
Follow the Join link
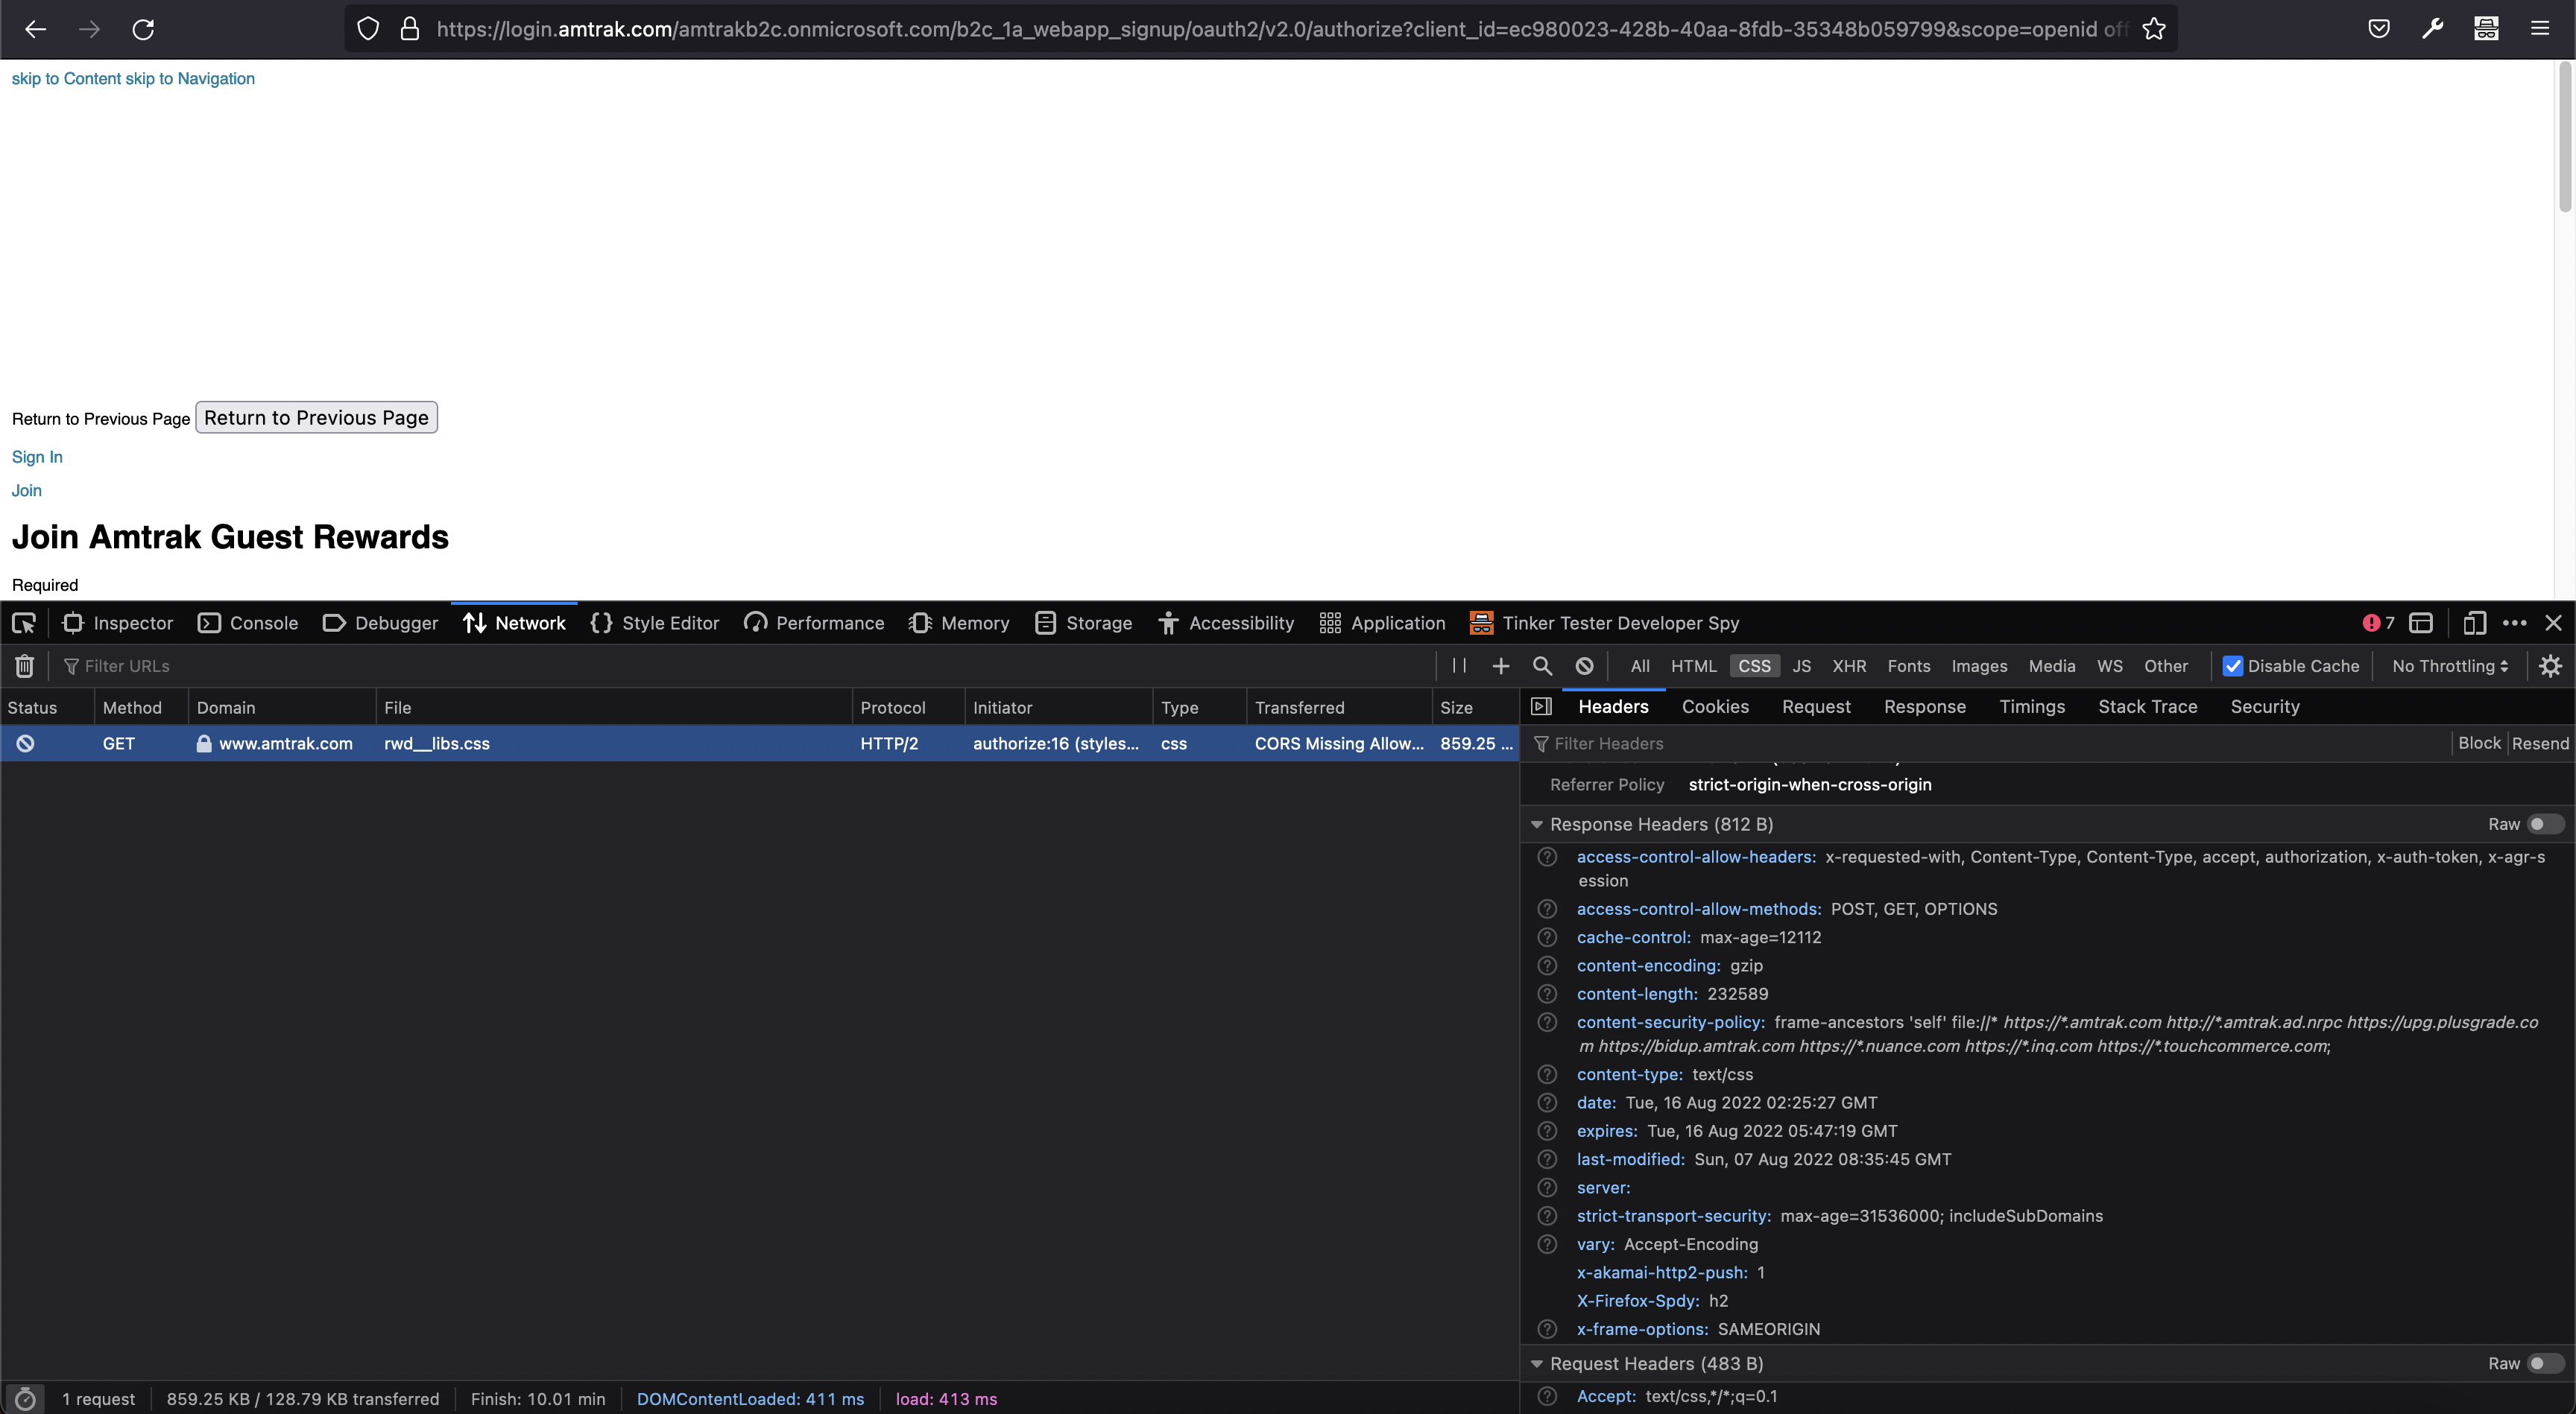[27, 491]
